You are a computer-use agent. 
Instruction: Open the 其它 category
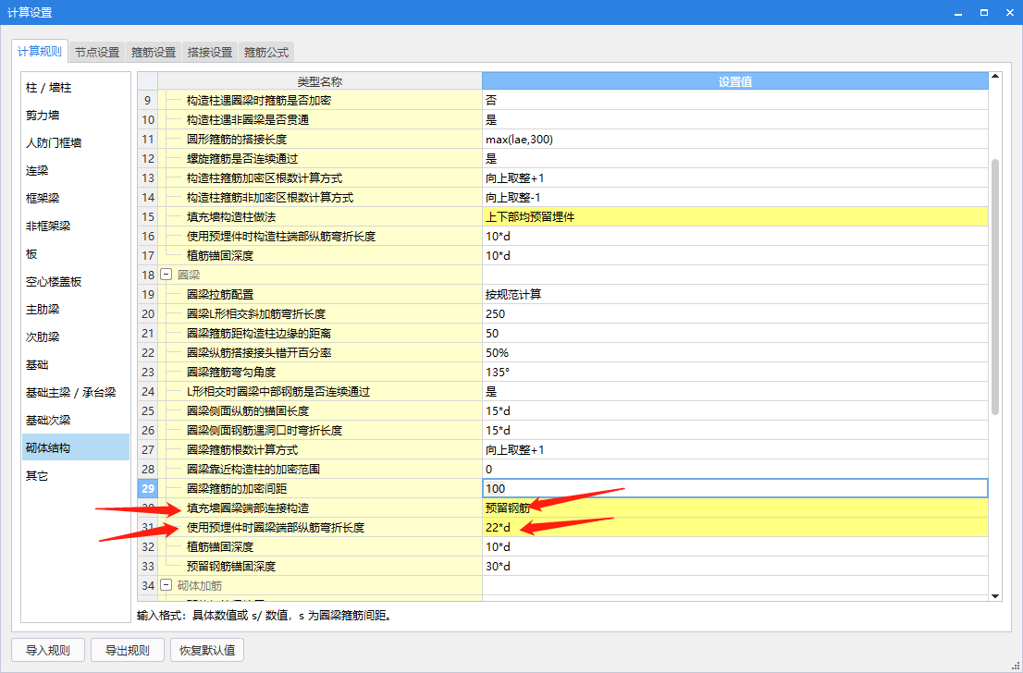[76, 475]
